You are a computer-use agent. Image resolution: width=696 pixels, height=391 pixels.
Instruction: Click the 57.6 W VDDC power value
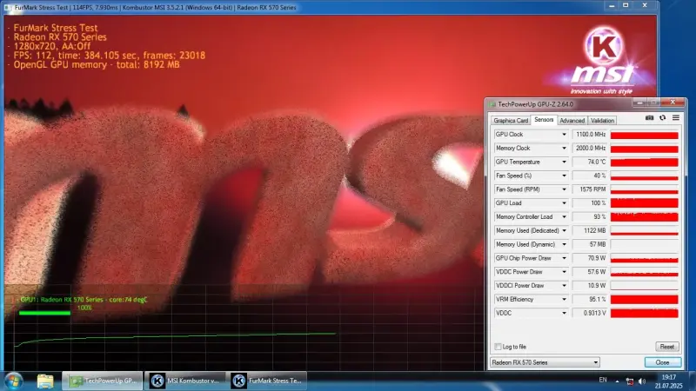[590, 272]
